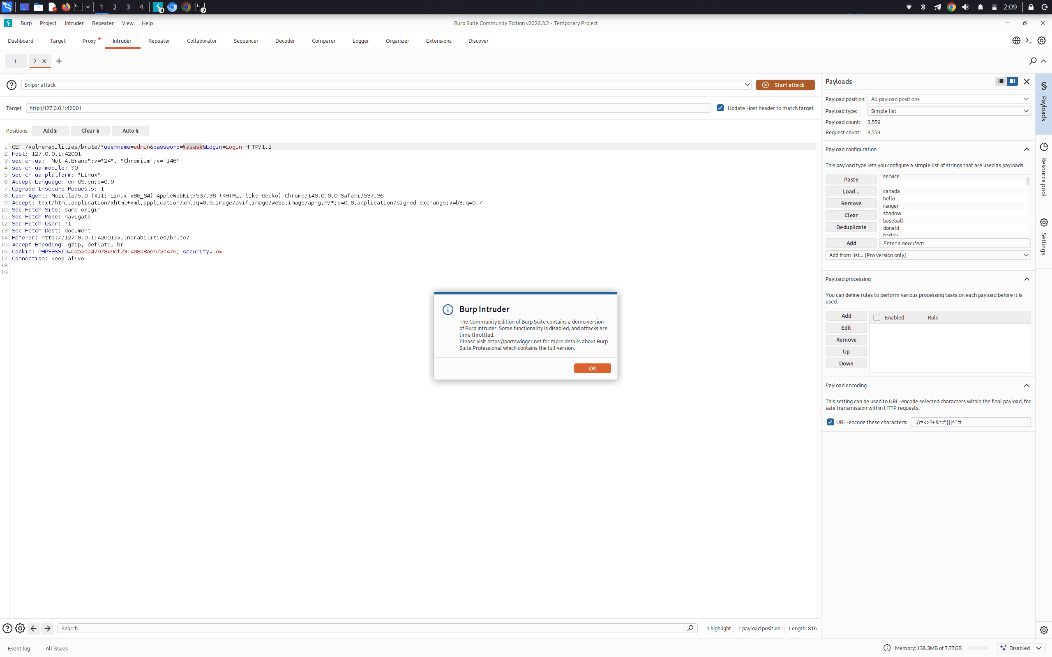Open the Kali applications menu icon

coord(7,7)
